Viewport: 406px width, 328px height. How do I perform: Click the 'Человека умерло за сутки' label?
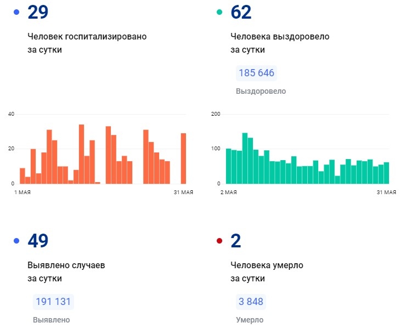(267, 272)
